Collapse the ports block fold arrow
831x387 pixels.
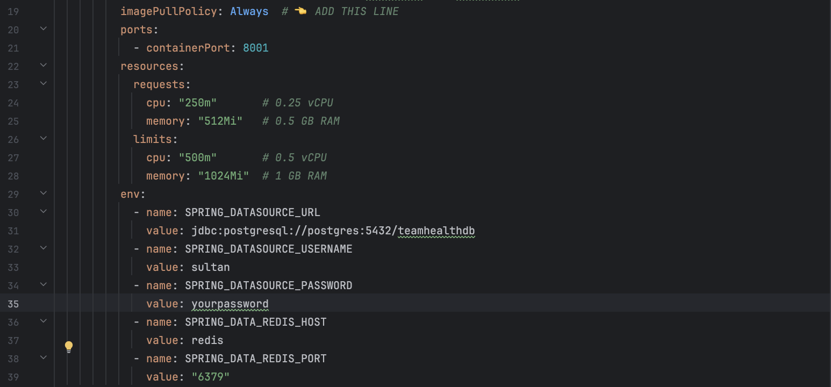click(x=44, y=28)
